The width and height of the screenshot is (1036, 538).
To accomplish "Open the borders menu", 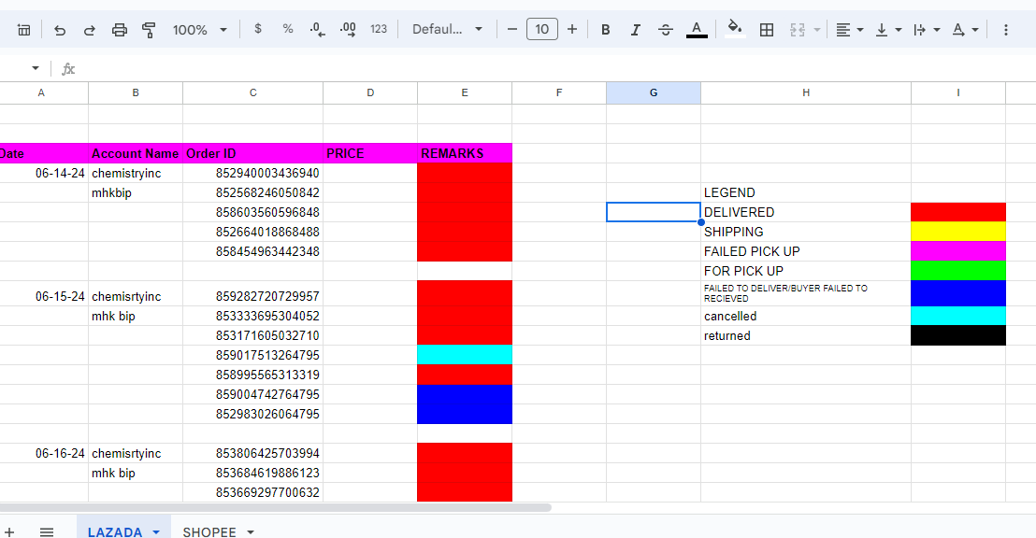I will point(767,30).
